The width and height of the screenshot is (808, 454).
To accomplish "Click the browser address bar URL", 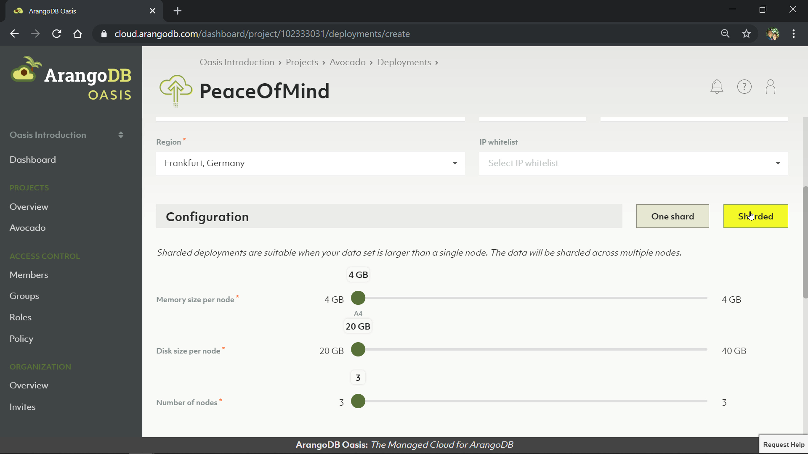I will click(262, 34).
